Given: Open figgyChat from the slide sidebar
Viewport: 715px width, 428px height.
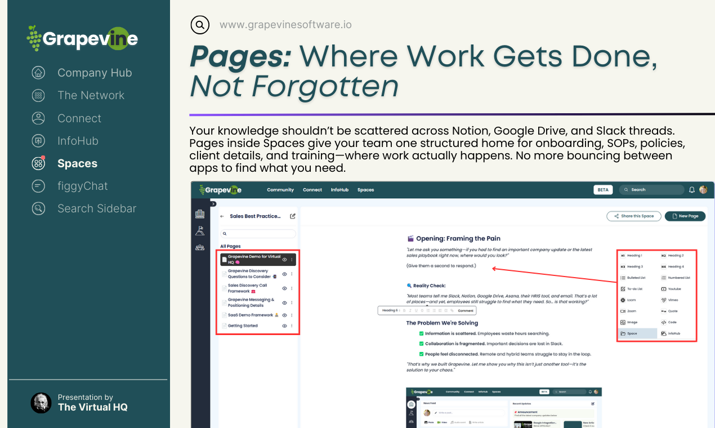Looking at the screenshot, I should (82, 186).
